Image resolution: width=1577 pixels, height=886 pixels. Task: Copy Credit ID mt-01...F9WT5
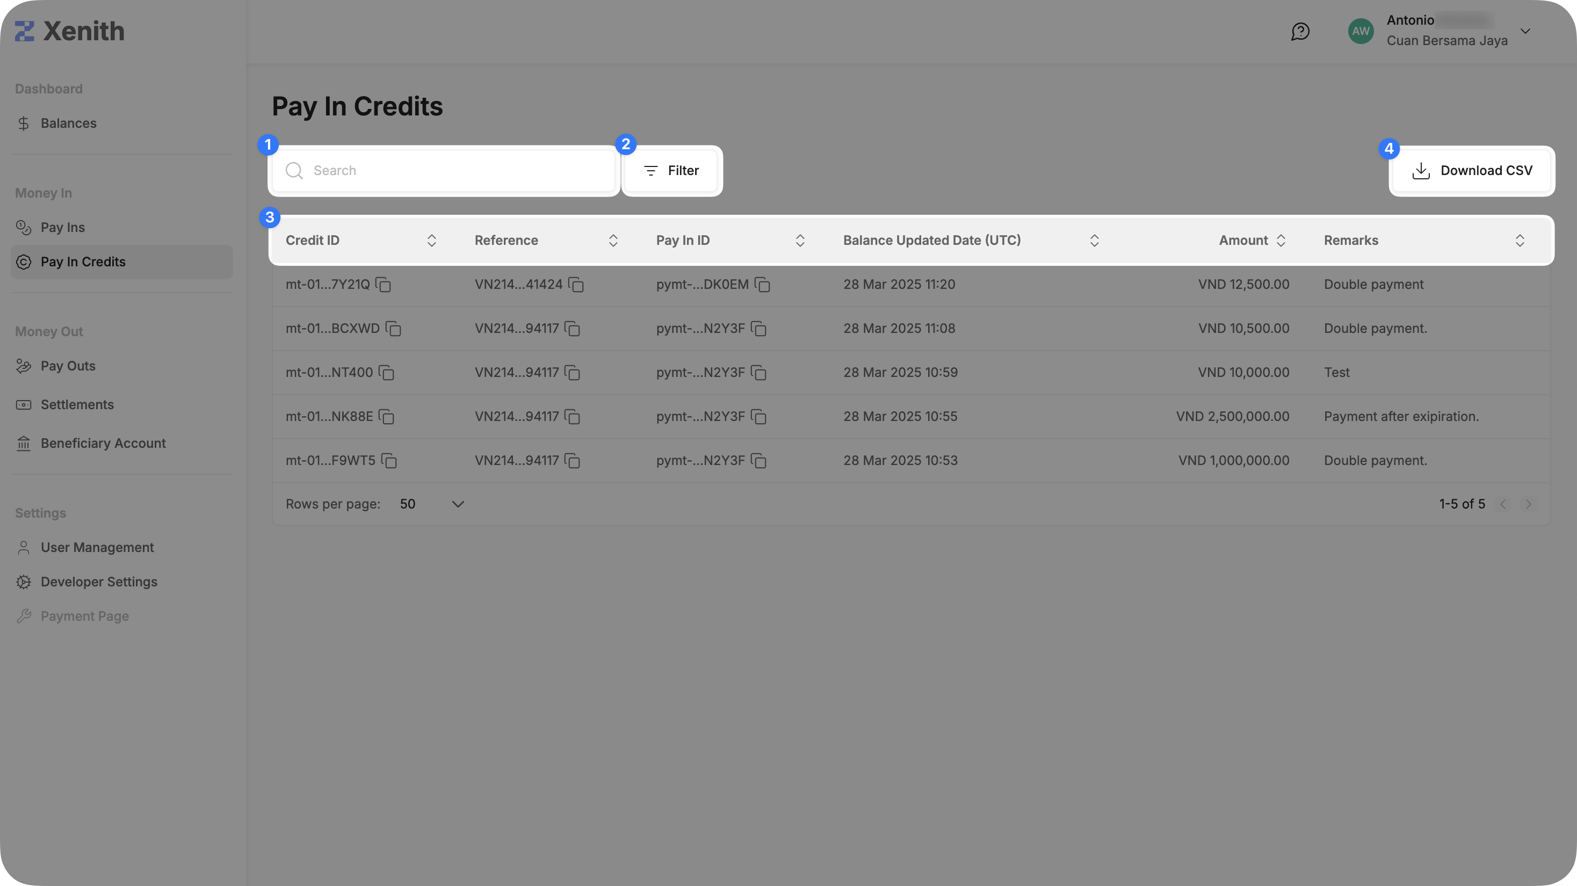(389, 461)
